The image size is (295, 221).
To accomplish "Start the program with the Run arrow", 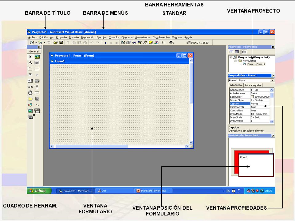I will (x=105, y=43).
